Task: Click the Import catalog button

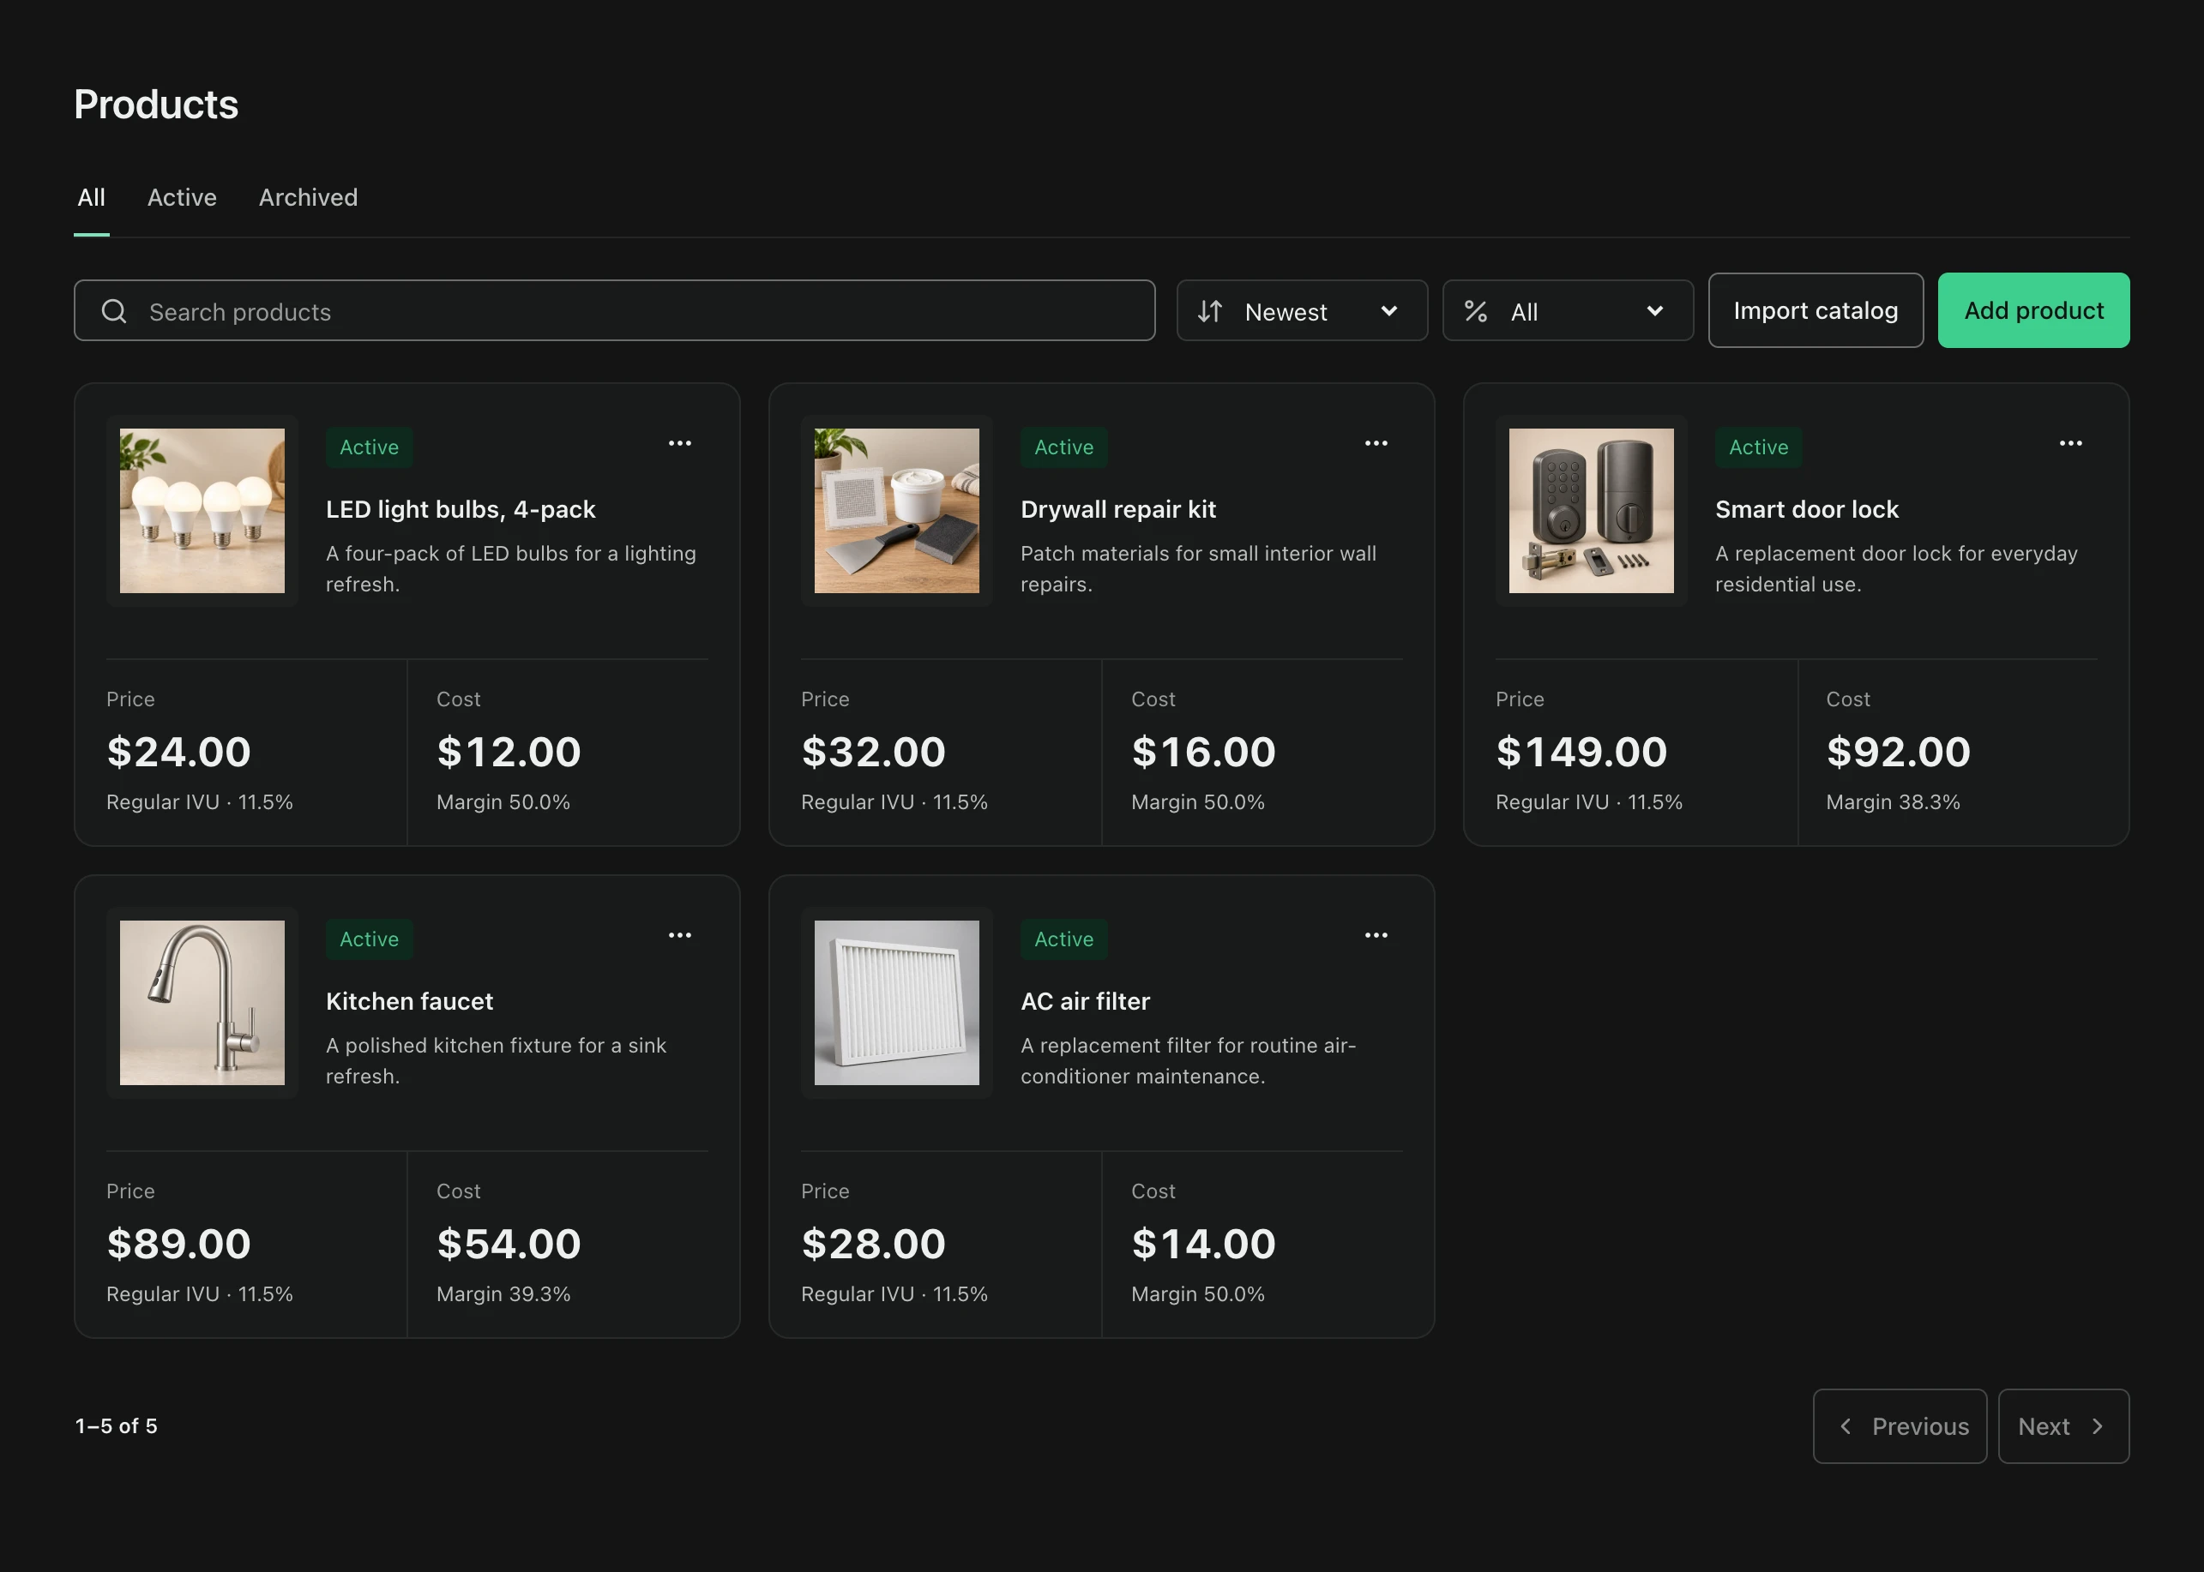Action: (1816, 309)
